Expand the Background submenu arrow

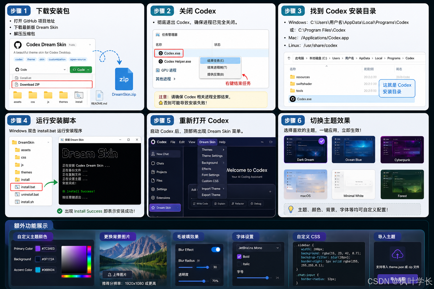click(x=223, y=163)
